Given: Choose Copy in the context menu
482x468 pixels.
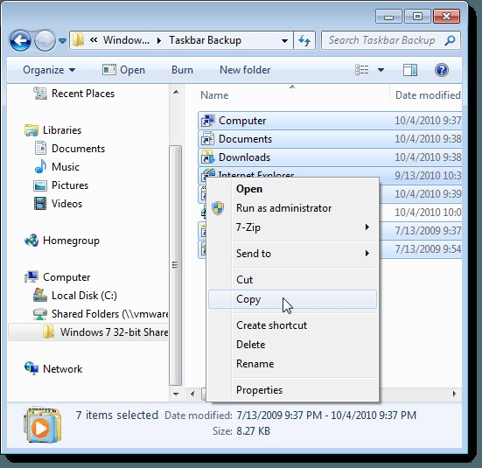Looking at the screenshot, I should [x=292, y=299].
